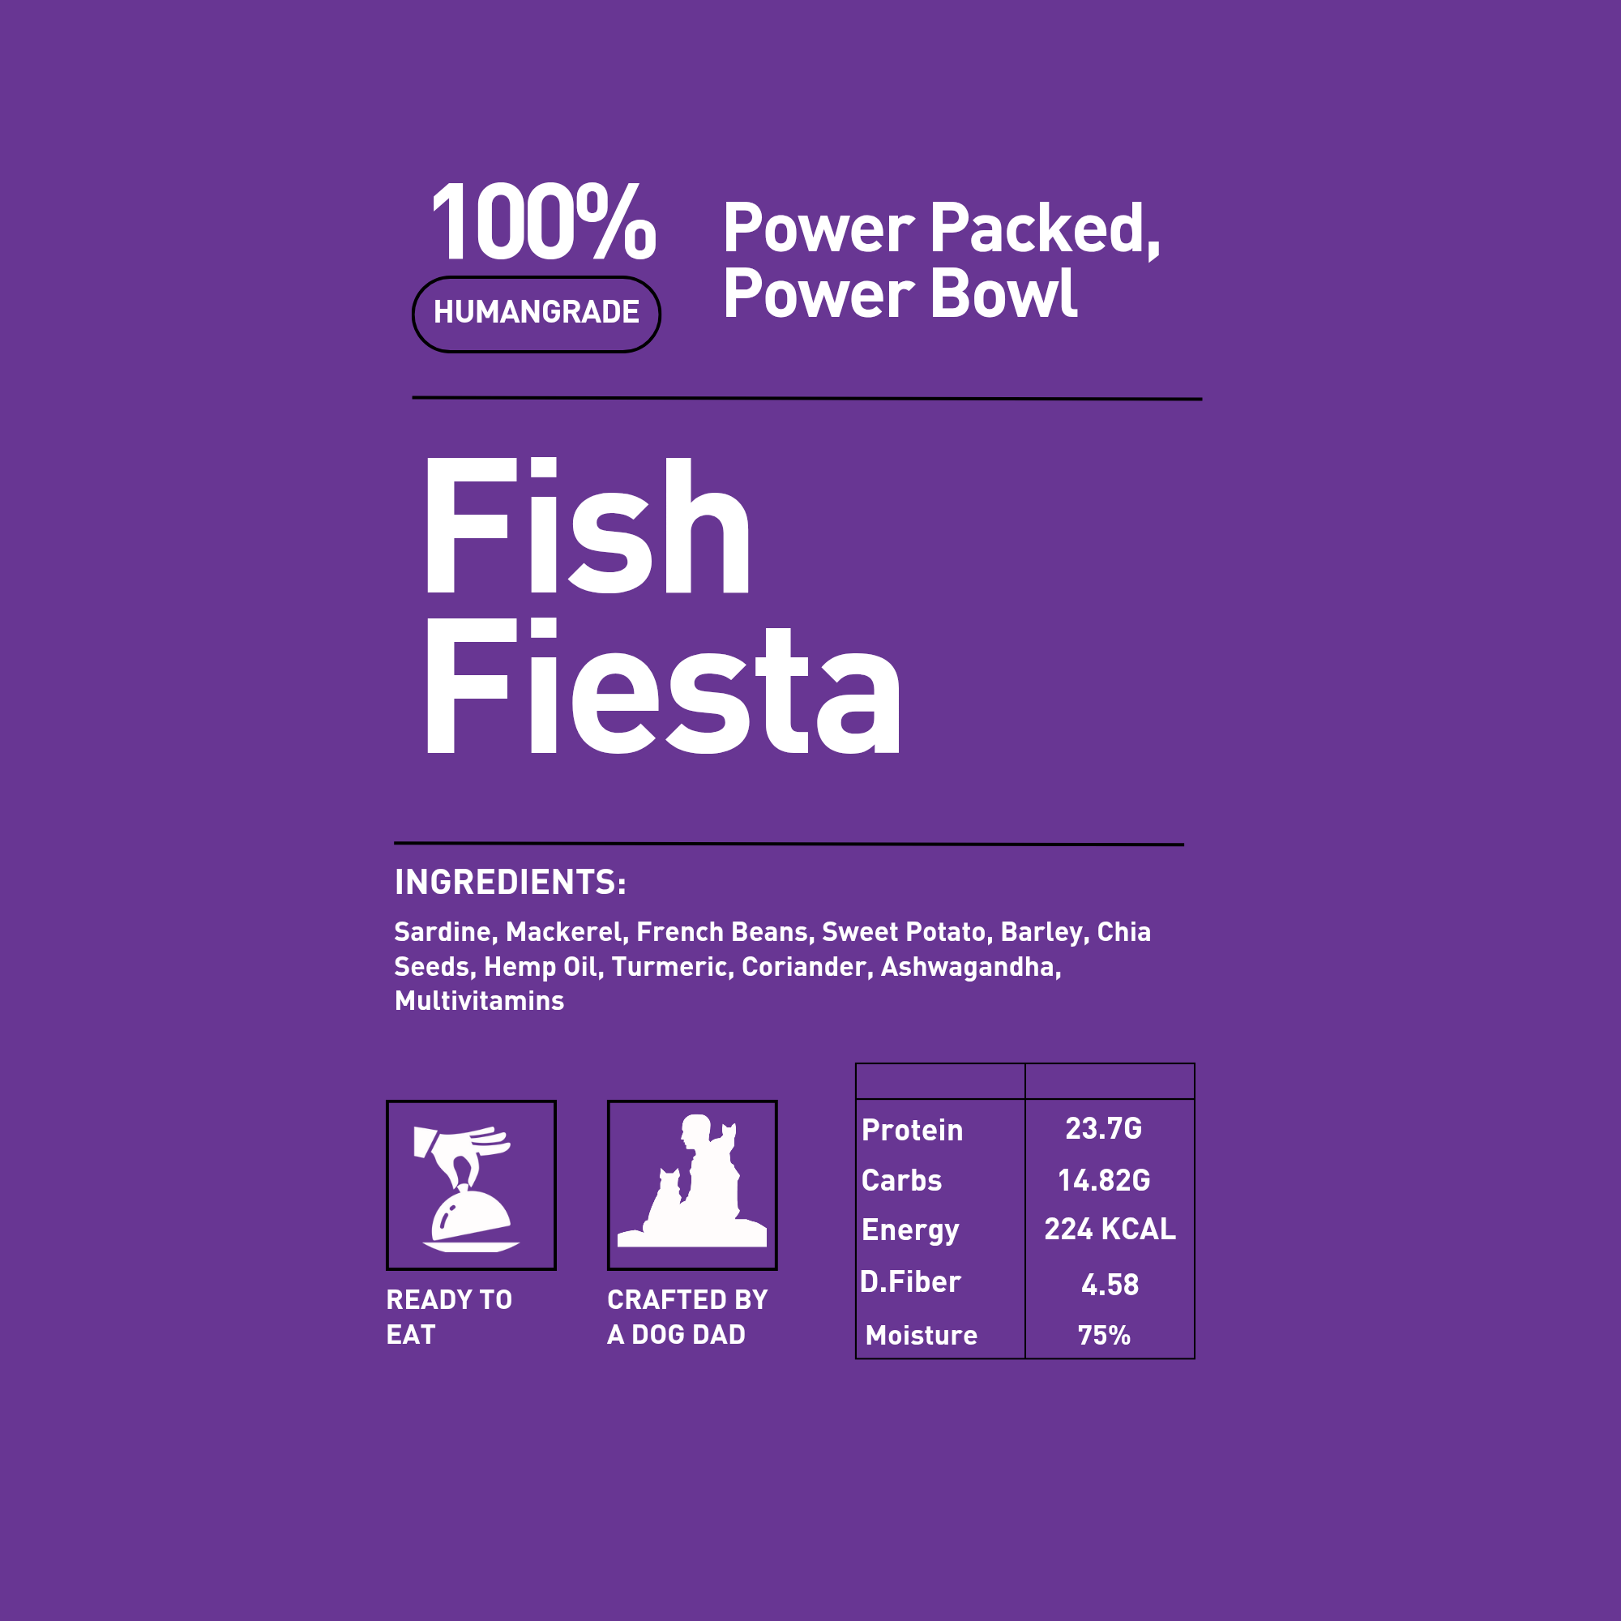Click the 224 KCAL energy value
The height and width of the screenshot is (1621, 1621).
[1110, 1230]
